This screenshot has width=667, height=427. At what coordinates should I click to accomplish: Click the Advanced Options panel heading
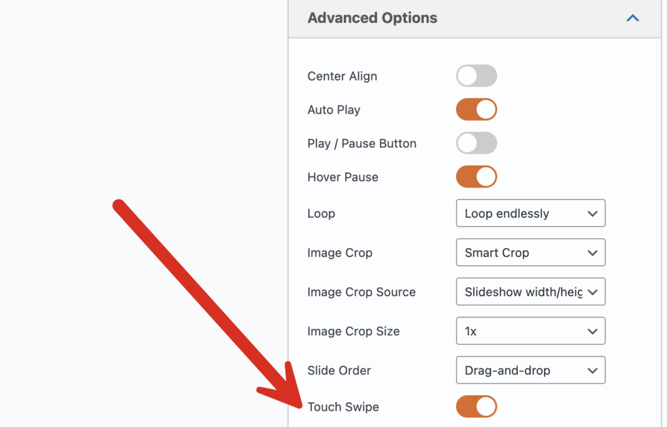coord(373,18)
